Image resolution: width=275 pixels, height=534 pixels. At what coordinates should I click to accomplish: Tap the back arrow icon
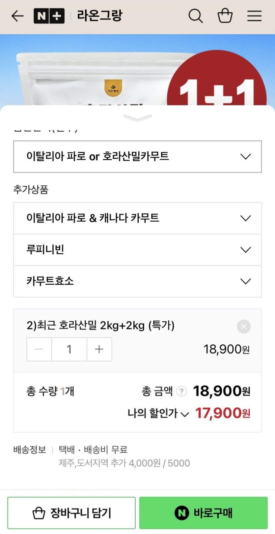[17, 16]
